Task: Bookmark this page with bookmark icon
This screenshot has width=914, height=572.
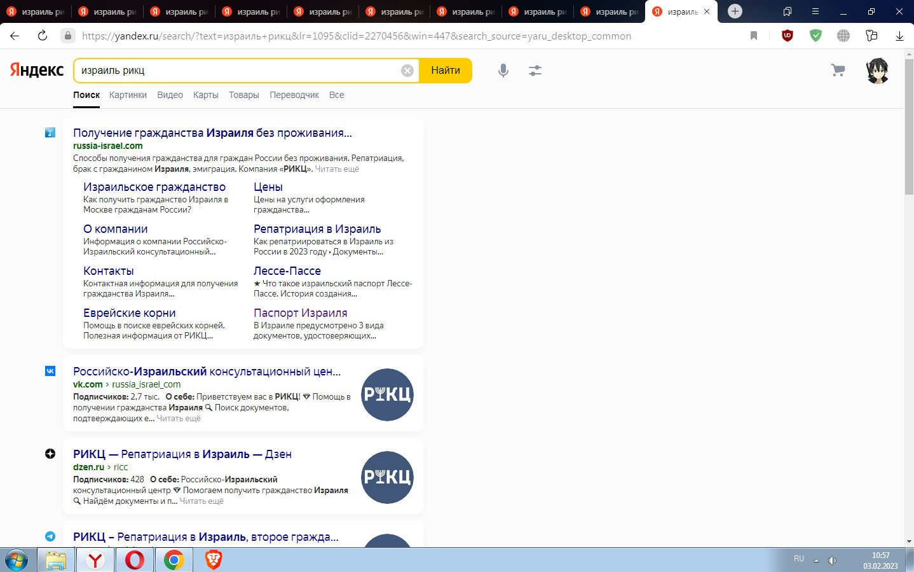Action: pyautogui.click(x=754, y=36)
